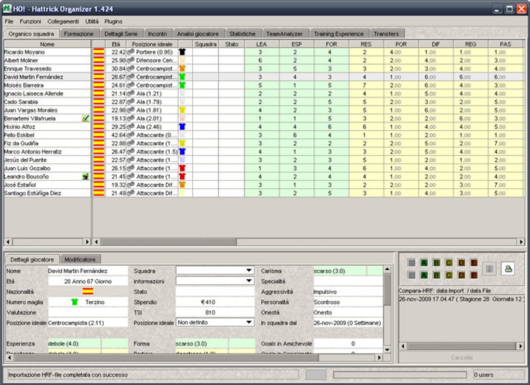
Task: Click the small icon beside Leandro Bousoño's name
Action: tap(86, 176)
